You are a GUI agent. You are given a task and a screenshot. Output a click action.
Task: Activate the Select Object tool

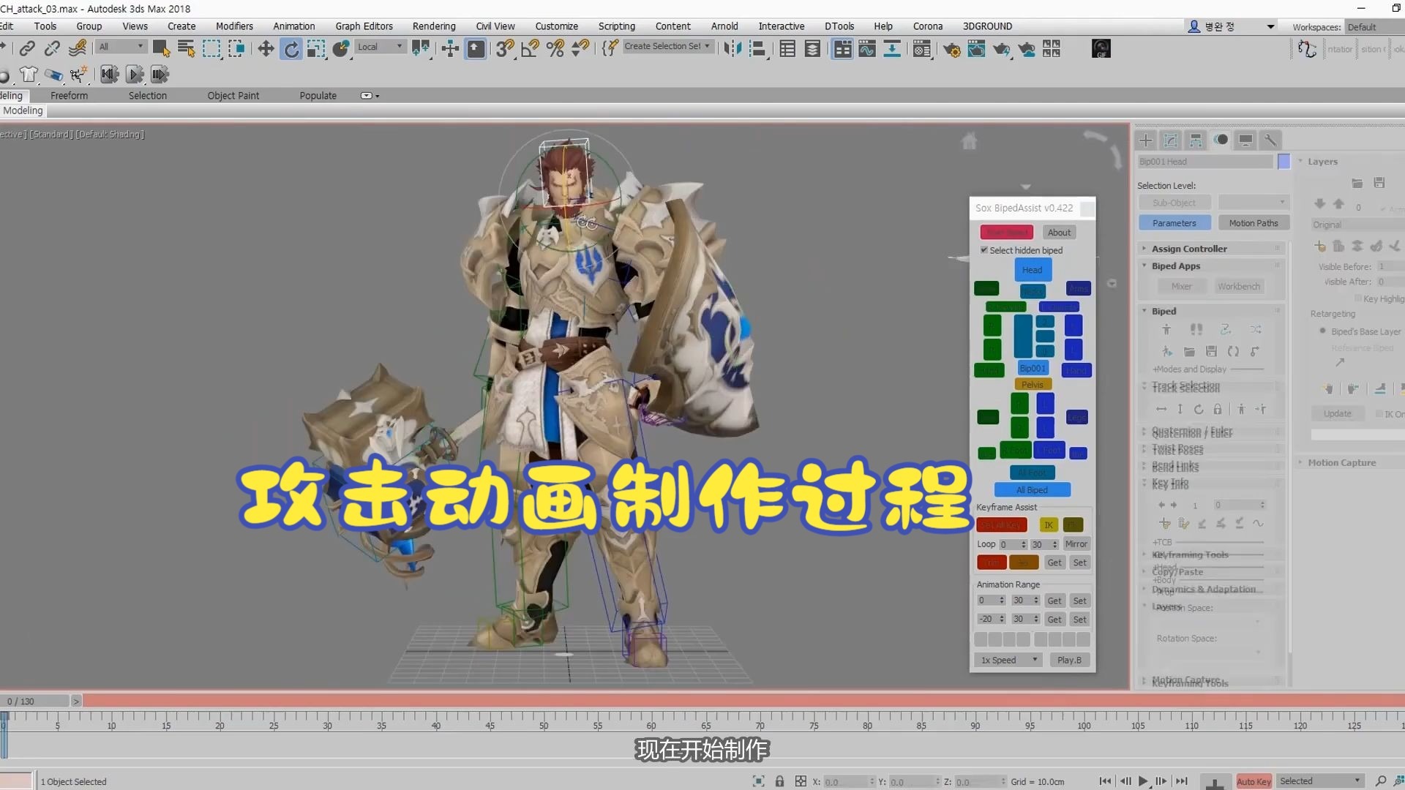pos(161,49)
